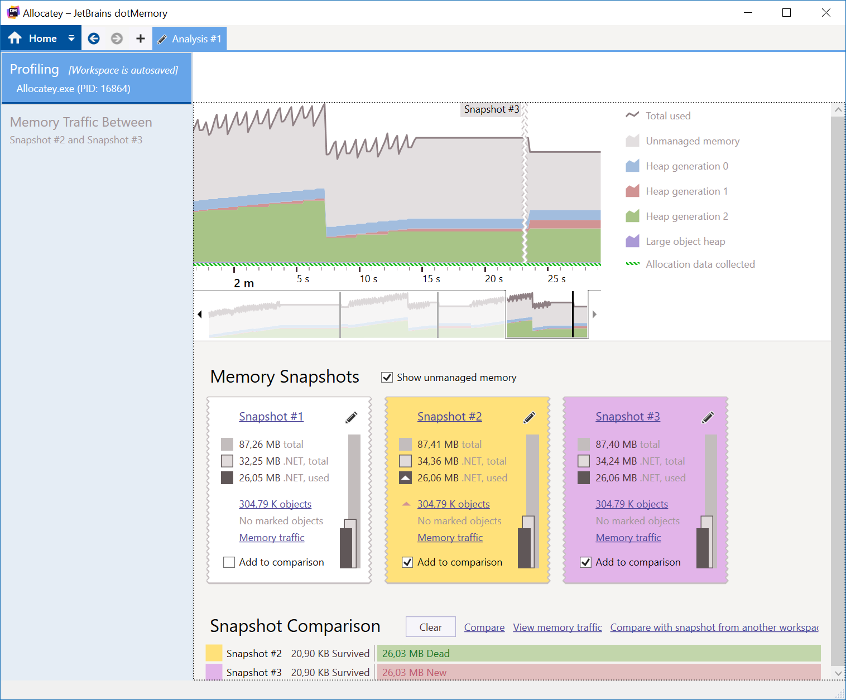Go forward with the right arrow button
This screenshot has height=700, width=846.
pos(117,38)
